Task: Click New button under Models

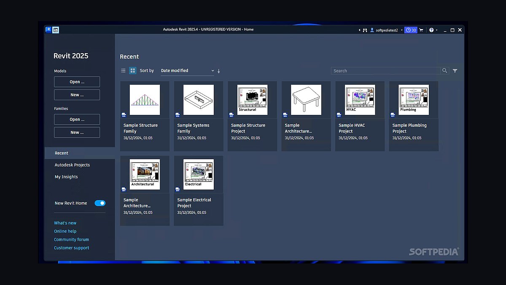Action: (x=77, y=95)
